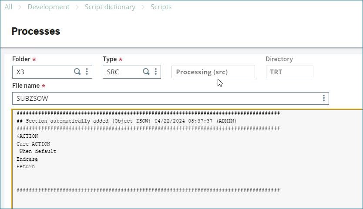
Task: Click the Type field search magnifier icon
Action: [146, 72]
